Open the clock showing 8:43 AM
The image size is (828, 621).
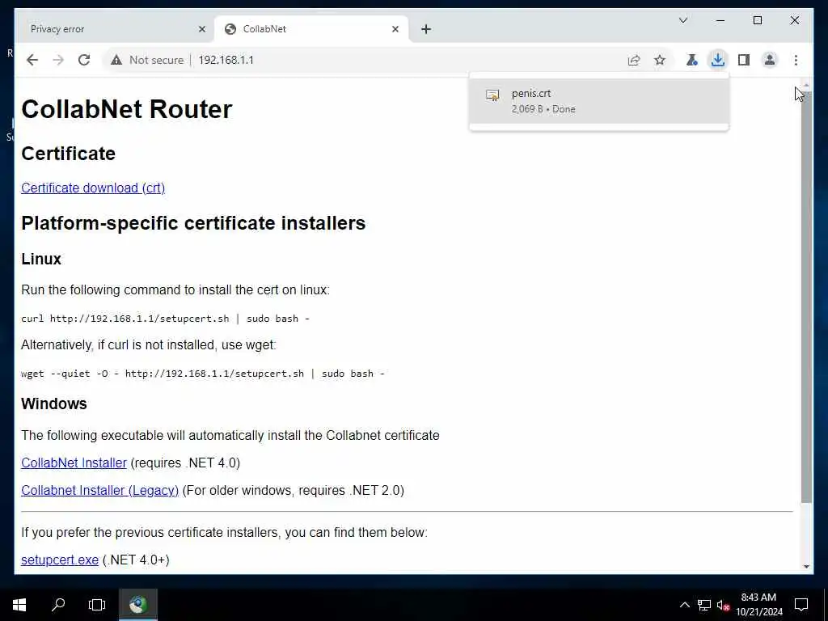tap(758, 605)
